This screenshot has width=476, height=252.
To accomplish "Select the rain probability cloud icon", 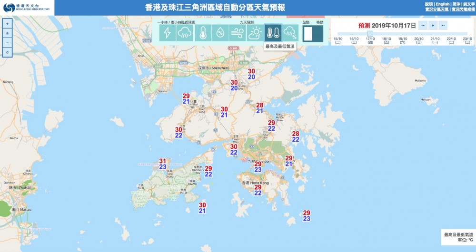I will 290,33.
